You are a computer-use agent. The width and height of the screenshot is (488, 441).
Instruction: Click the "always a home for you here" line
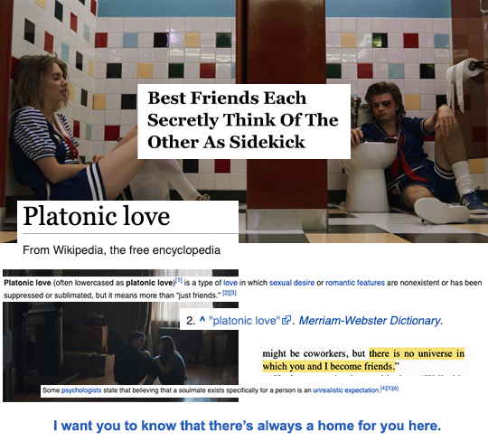247,426
